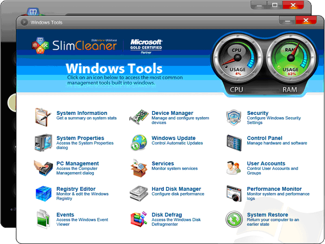Open the Performance Monitor link

point(274,189)
